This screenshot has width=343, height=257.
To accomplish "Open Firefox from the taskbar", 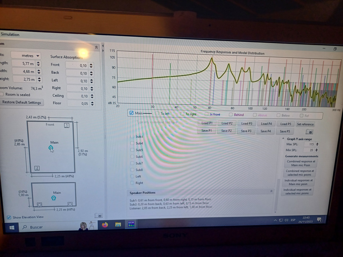I will 105,225.
